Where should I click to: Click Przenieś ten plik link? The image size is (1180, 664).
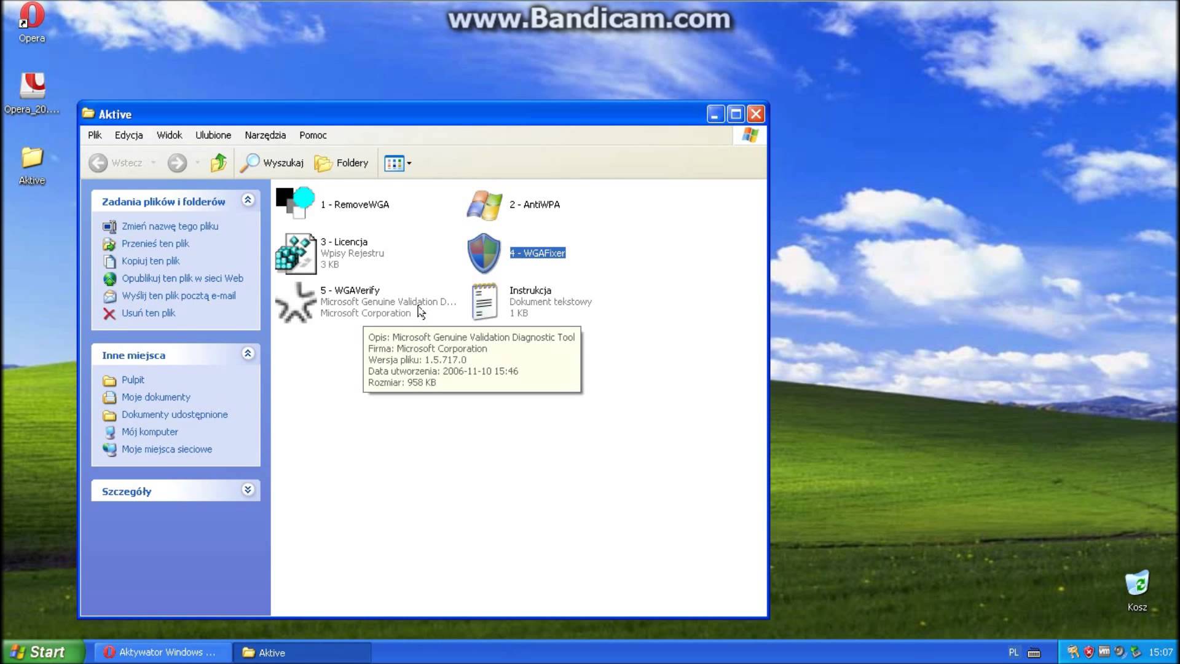point(155,243)
